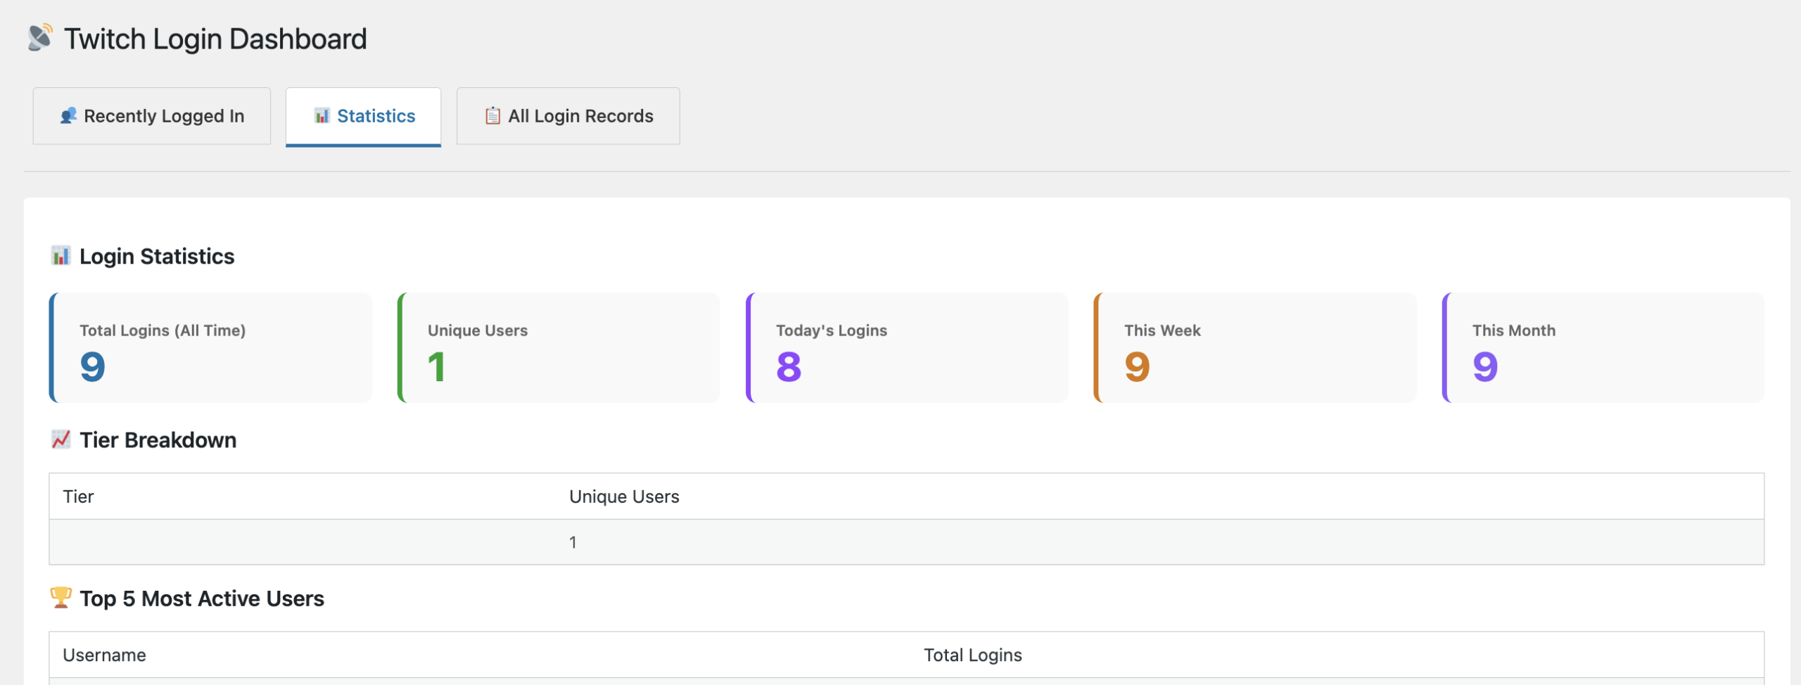Viewport: 1801px width, 685px height.
Task: Click the Tier Breakdown heading
Action: click(158, 440)
